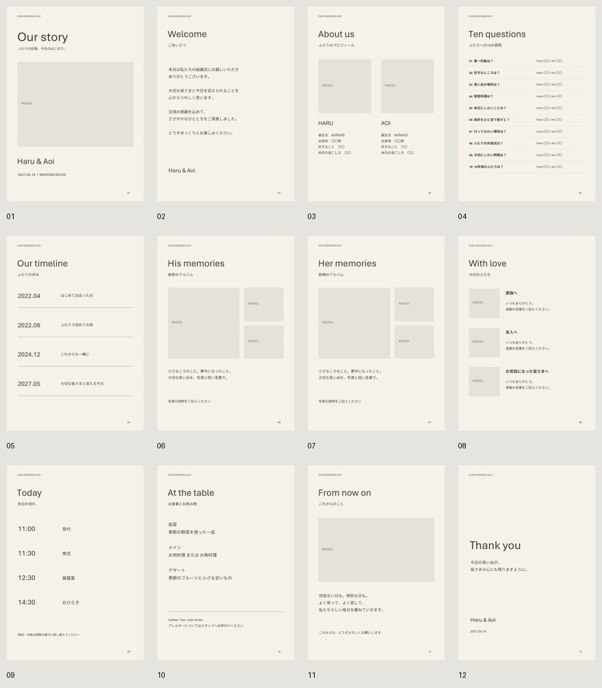Select the 'Today' schedule page 09

coord(75,563)
